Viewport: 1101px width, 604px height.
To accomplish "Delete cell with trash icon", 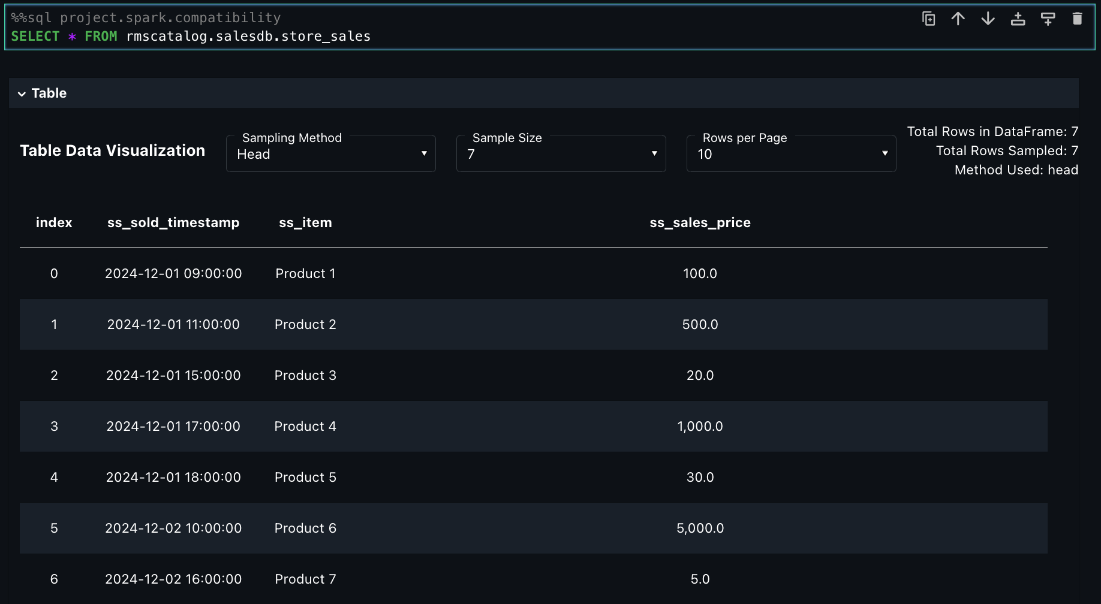I will (x=1078, y=19).
